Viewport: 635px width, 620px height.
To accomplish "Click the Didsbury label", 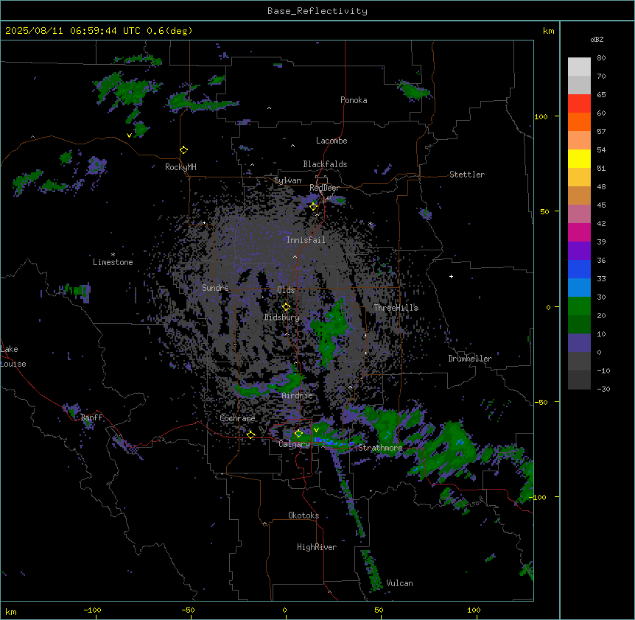I will click(x=282, y=317).
